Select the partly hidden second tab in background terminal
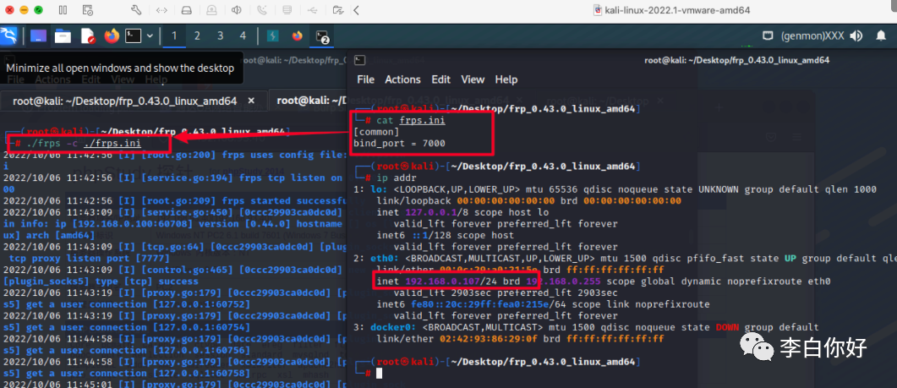 (x=309, y=101)
